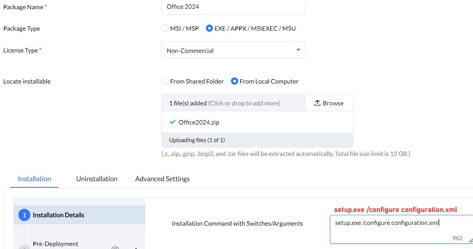Open the License Type dropdown

[x=233, y=50]
